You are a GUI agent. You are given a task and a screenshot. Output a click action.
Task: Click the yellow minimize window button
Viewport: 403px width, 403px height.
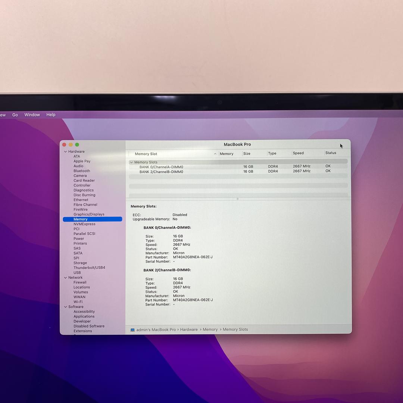tap(71, 145)
